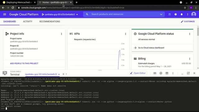
Task: Click the Customize button
Action: 188,21
